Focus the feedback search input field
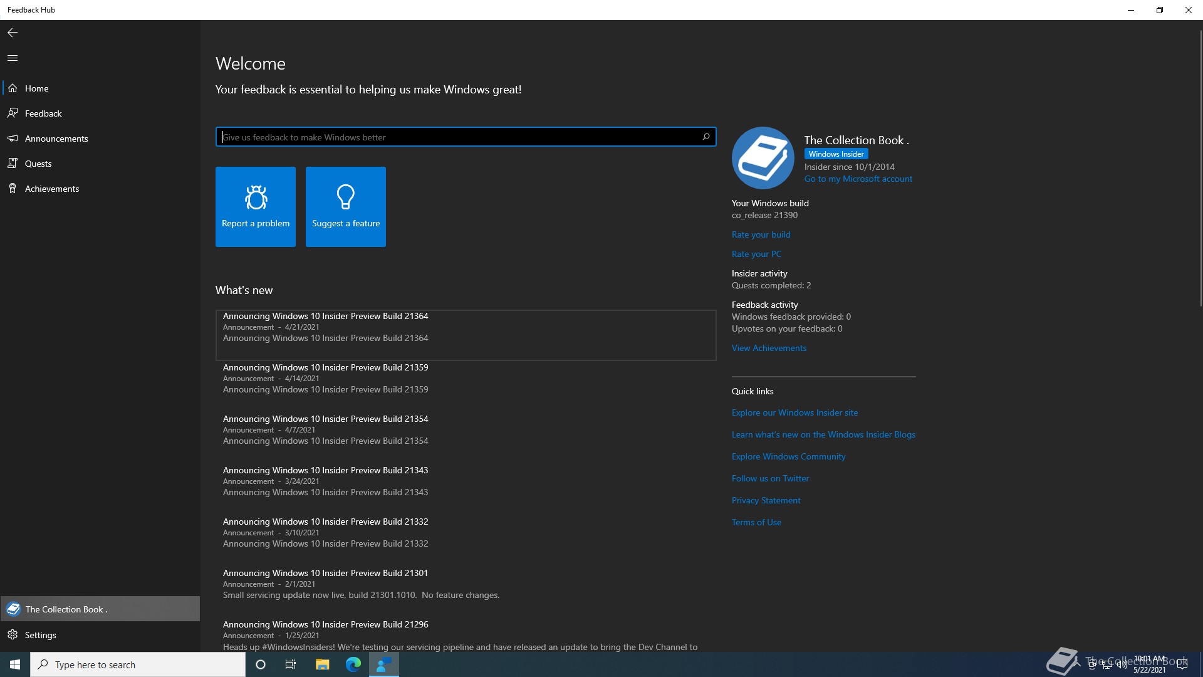This screenshot has width=1203, height=677. point(457,137)
